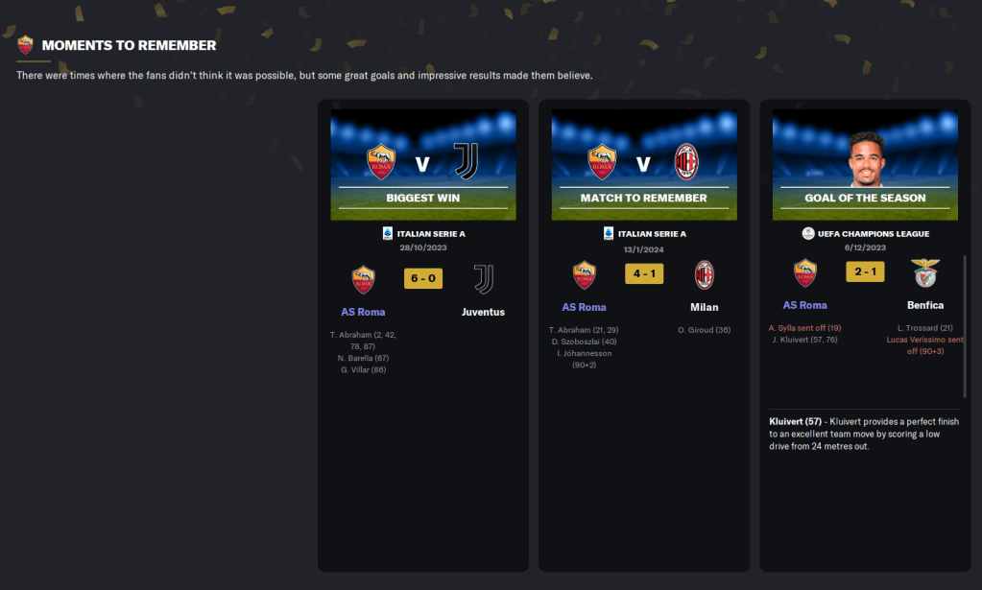This screenshot has width=982, height=590.
Task: Click the Milan crest beside the 4 - 1 score
Action: [x=704, y=274]
